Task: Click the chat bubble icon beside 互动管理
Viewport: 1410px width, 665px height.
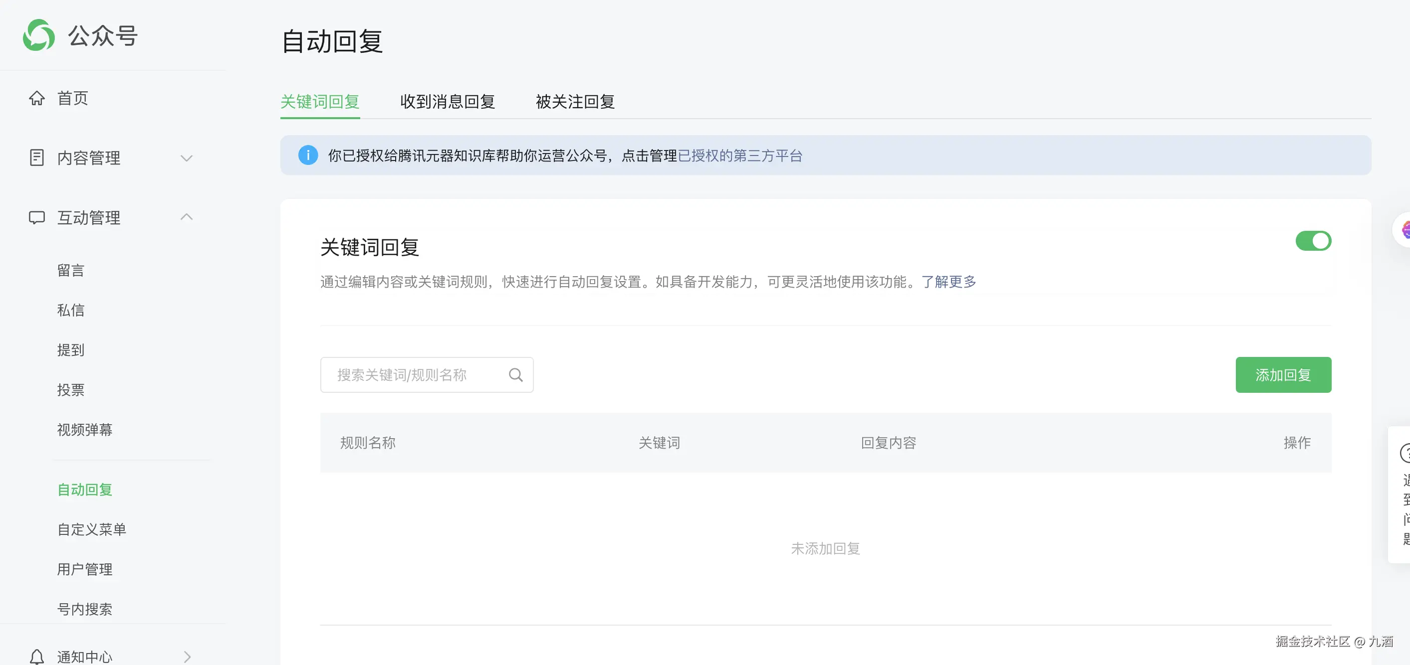Action: click(x=37, y=218)
